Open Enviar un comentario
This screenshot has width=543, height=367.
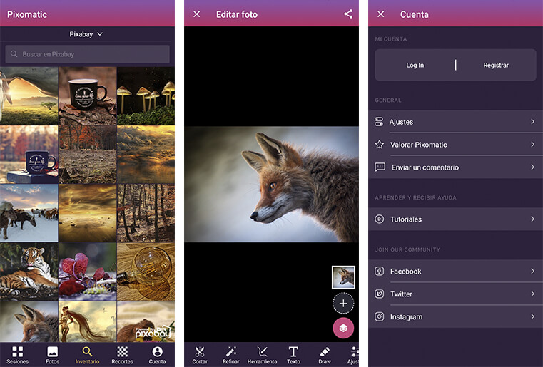[x=456, y=167]
